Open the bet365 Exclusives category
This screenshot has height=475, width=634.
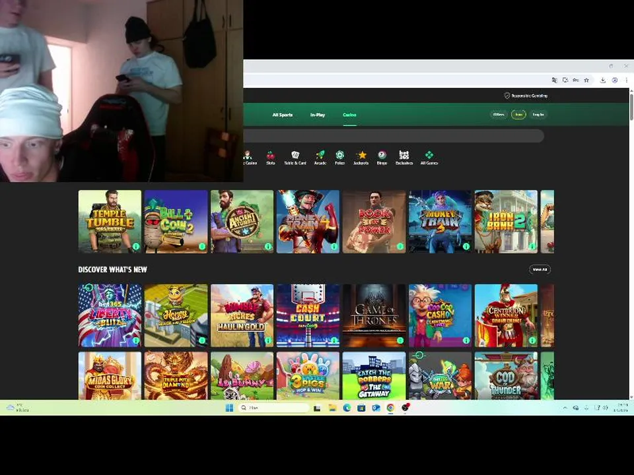(404, 158)
